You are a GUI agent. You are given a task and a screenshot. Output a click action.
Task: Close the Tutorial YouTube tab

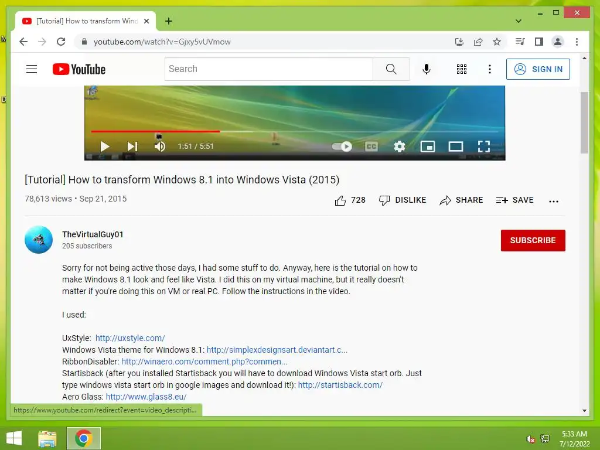(x=146, y=21)
